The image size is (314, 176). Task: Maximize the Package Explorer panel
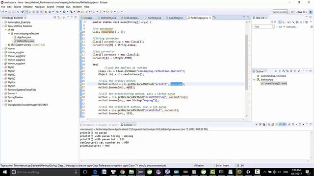point(76,18)
